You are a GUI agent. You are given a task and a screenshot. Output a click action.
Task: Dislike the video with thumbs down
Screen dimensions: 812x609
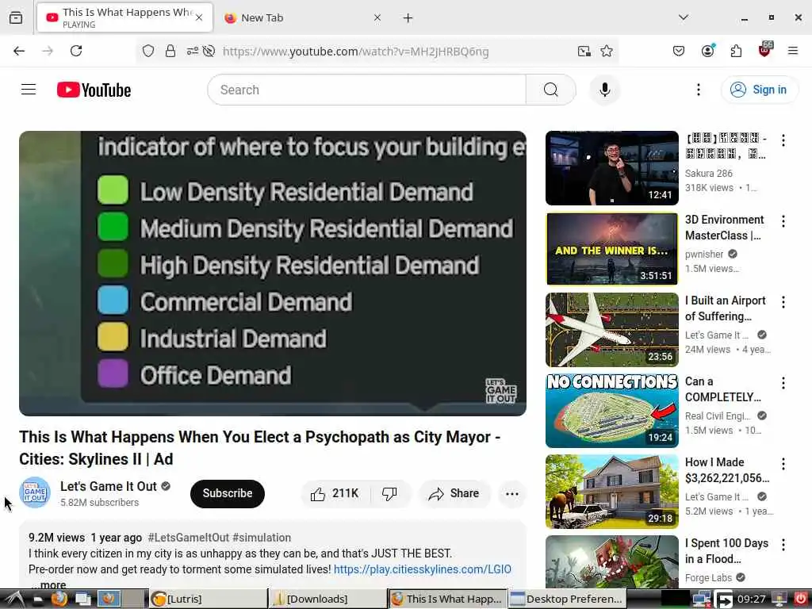[x=390, y=493]
